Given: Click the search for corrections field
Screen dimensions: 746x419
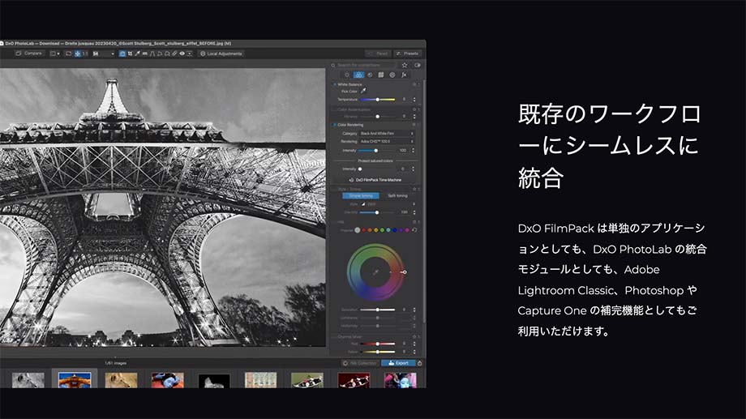Looking at the screenshot, I should coord(362,65).
